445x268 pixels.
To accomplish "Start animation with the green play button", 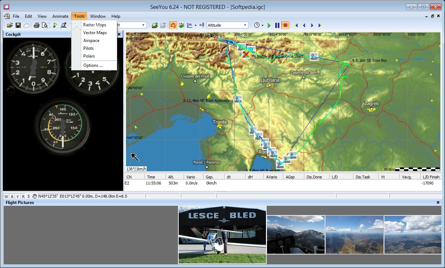I will (x=269, y=25).
